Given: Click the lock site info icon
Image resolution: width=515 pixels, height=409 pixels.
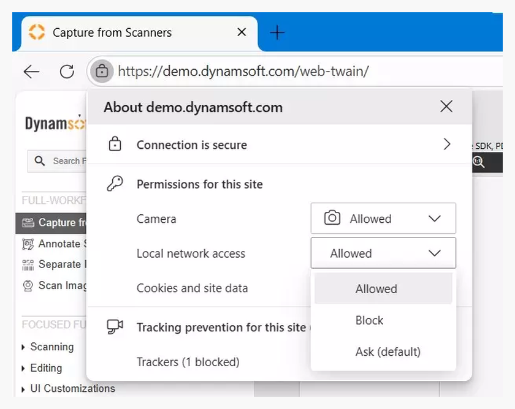Looking at the screenshot, I should coord(102,71).
